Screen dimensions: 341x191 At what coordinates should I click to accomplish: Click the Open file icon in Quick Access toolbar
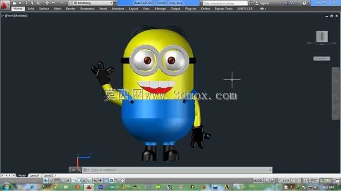pyautogui.click(x=20, y=3)
